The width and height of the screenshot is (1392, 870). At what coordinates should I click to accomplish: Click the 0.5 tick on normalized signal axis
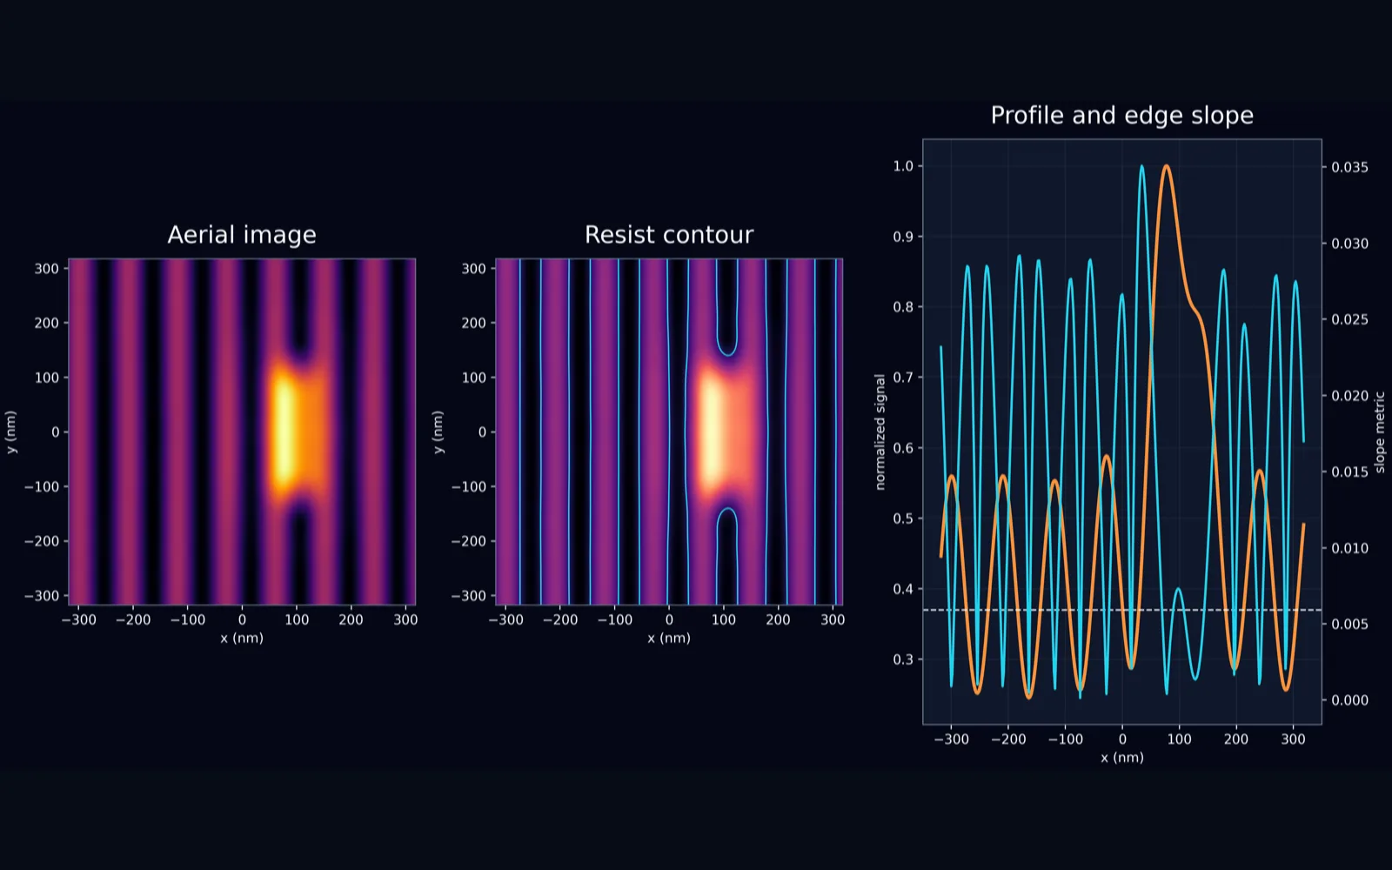pyautogui.click(x=903, y=519)
